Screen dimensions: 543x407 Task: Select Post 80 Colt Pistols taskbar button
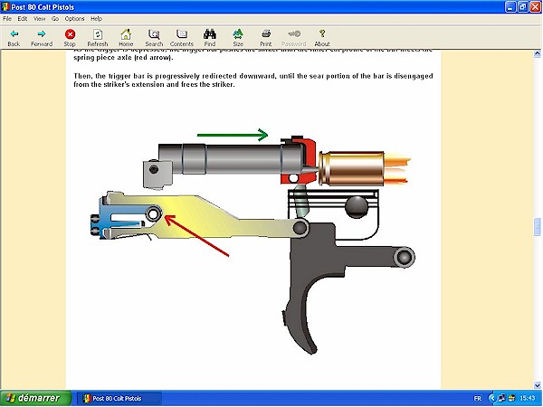pyautogui.click(x=119, y=398)
